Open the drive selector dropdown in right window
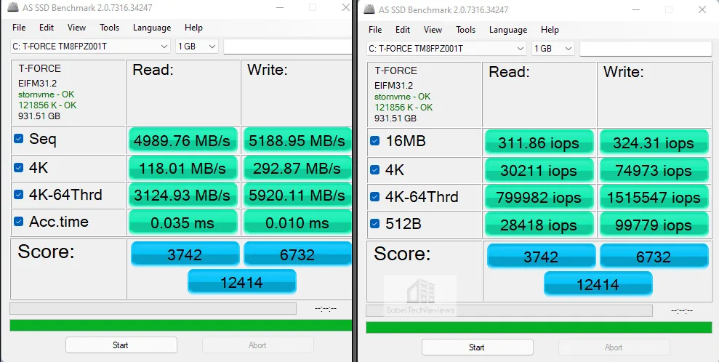The height and width of the screenshot is (362, 719). pos(447,49)
